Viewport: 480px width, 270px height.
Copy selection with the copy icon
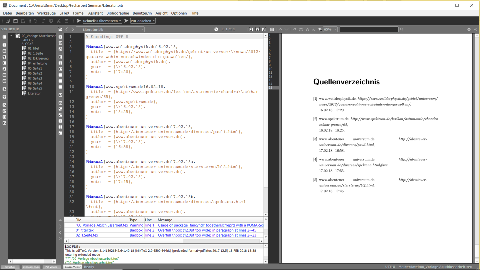click(x=51, y=21)
